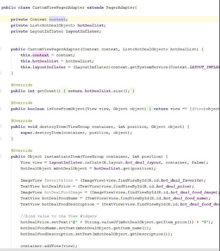Click the 'getCount()' method name
The image size is (220, 251).
[x=49, y=91]
